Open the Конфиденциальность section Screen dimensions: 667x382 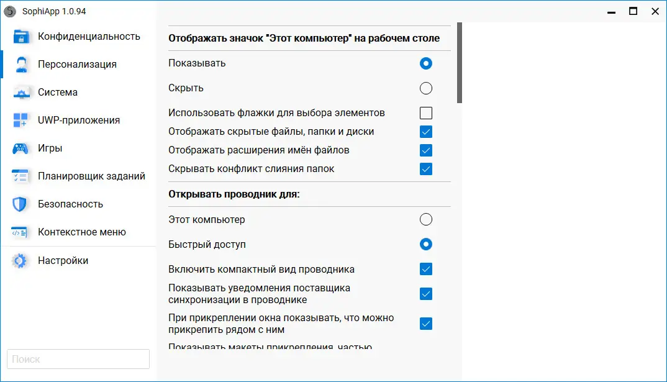[81, 36]
